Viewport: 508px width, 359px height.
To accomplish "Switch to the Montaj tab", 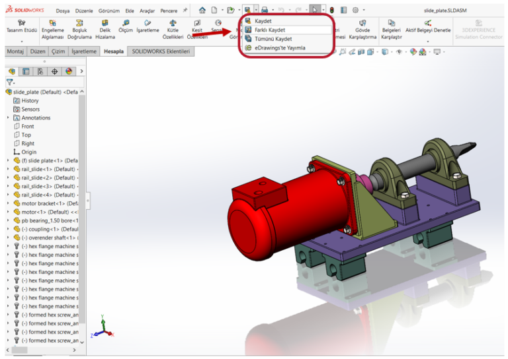I will pyautogui.click(x=15, y=51).
